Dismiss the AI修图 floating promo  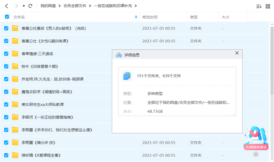click(x=256, y=154)
